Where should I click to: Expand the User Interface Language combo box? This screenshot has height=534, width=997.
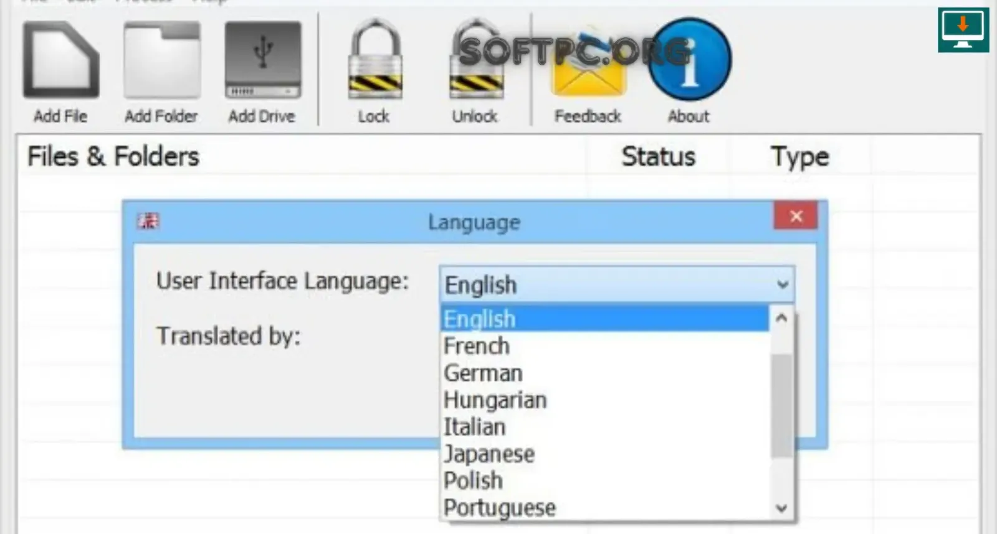tap(617, 284)
